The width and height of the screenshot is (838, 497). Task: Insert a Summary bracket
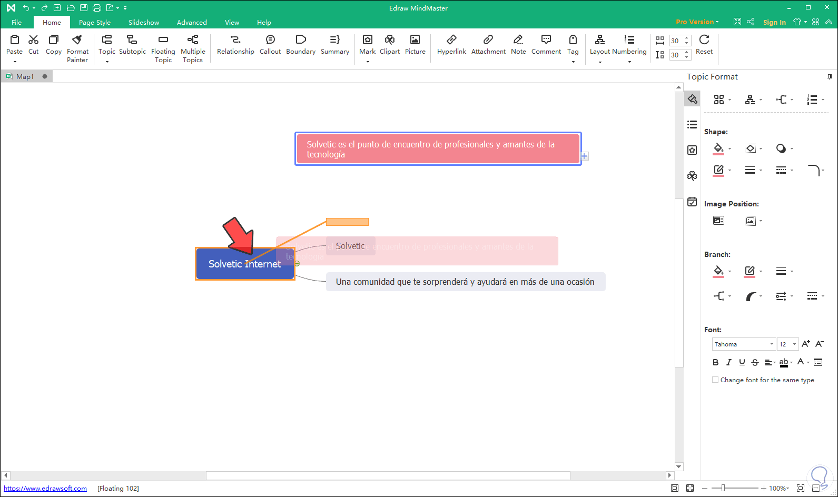(335, 45)
